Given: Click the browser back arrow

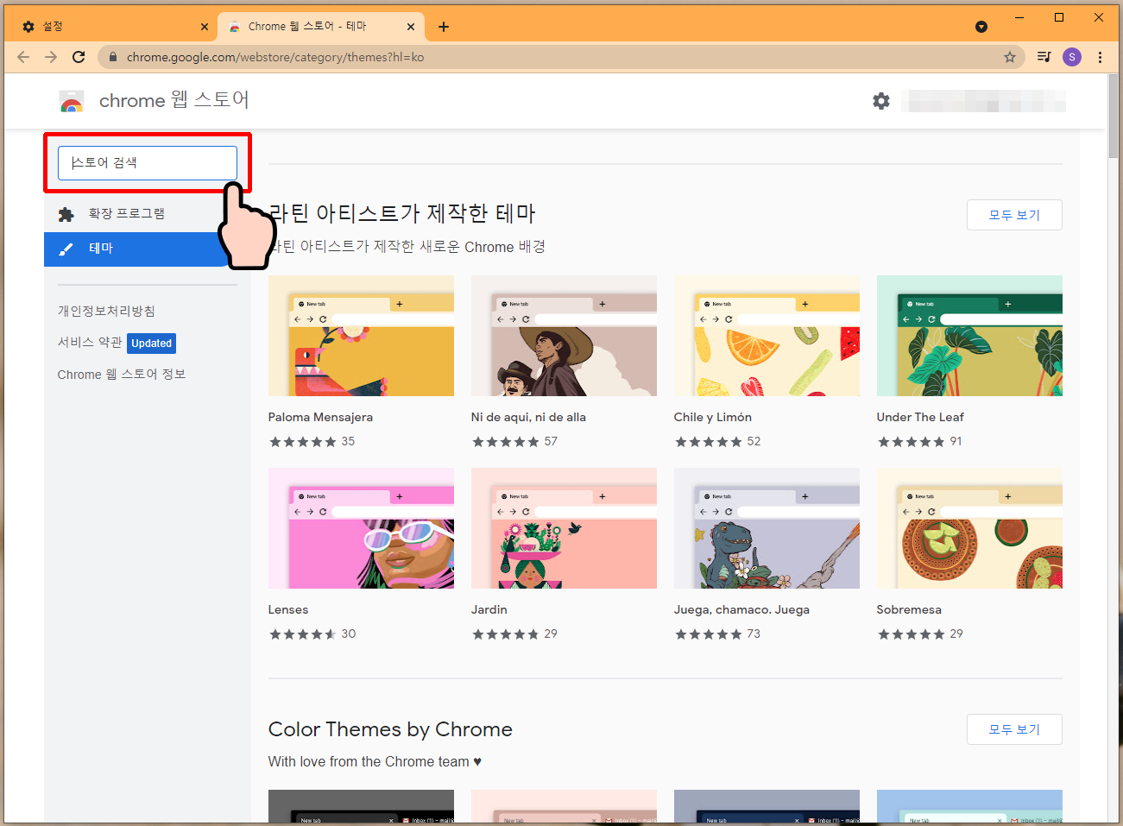Looking at the screenshot, I should click(23, 57).
